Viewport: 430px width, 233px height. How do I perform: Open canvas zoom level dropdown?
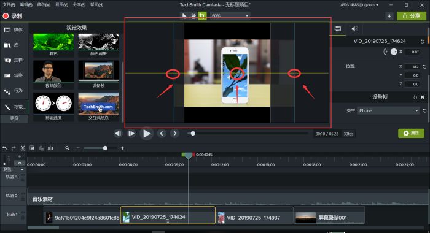point(230,16)
